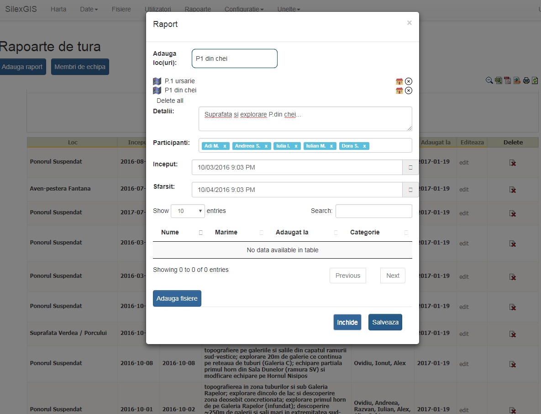The height and width of the screenshot is (414, 541).
Task: Open the Sfarsit date picker
Action: (x=410, y=190)
